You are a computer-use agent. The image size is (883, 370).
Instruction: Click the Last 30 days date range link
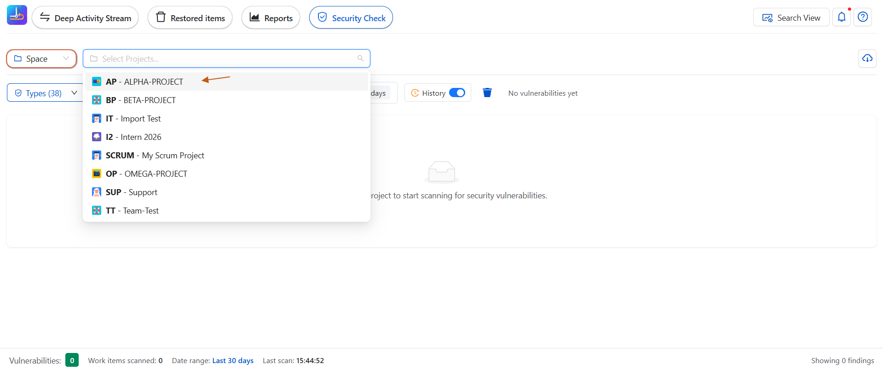[x=233, y=360]
